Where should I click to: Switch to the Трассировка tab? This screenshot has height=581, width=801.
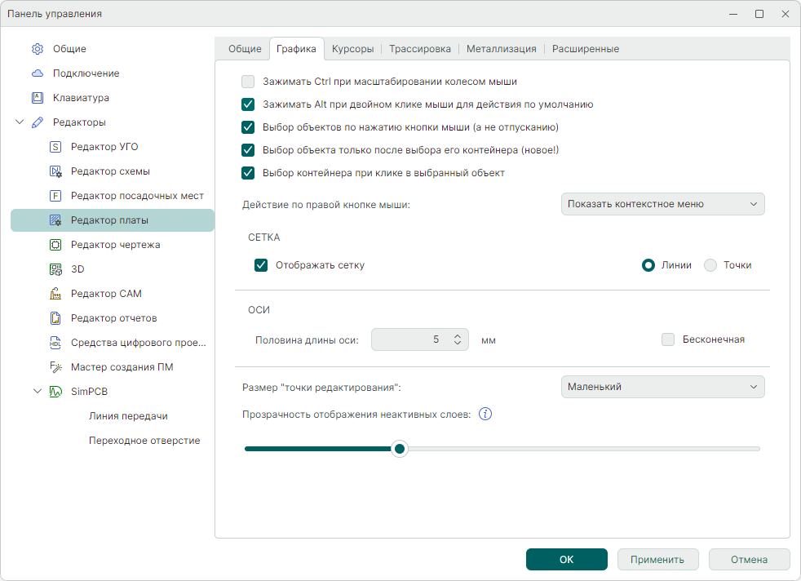tap(420, 49)
